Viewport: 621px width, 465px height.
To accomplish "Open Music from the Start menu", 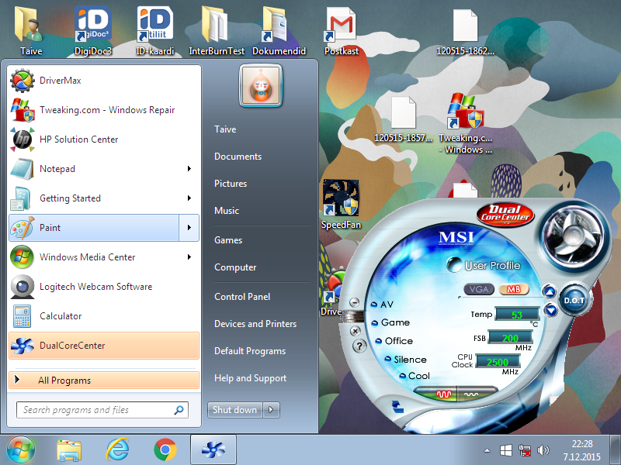I will pyautogui.click(x=227, y=211).
